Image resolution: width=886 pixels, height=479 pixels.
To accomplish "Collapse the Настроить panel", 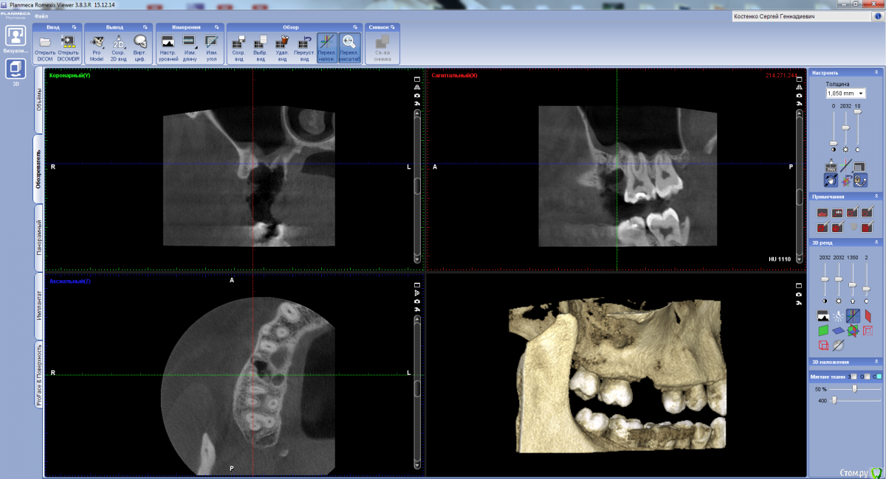I will tap(876, 72).
